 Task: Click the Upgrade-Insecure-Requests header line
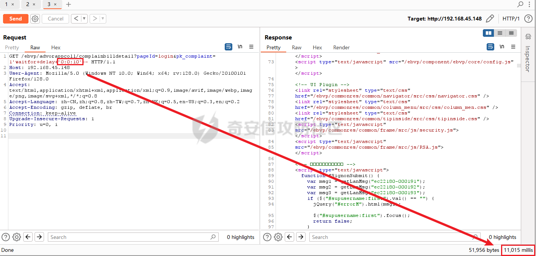[52, 119]
